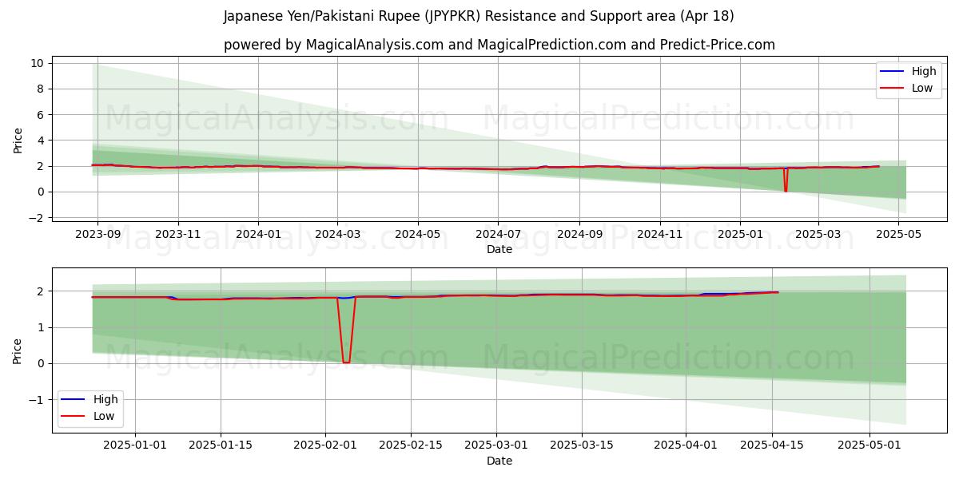Click the blue line swatch in lower legend
959x479 pixels.
tap(74, 399)
